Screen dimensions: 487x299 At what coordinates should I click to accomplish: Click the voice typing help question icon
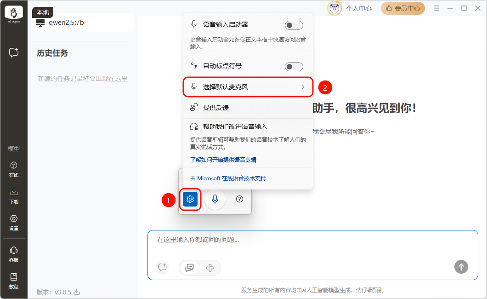pos(239,199)
